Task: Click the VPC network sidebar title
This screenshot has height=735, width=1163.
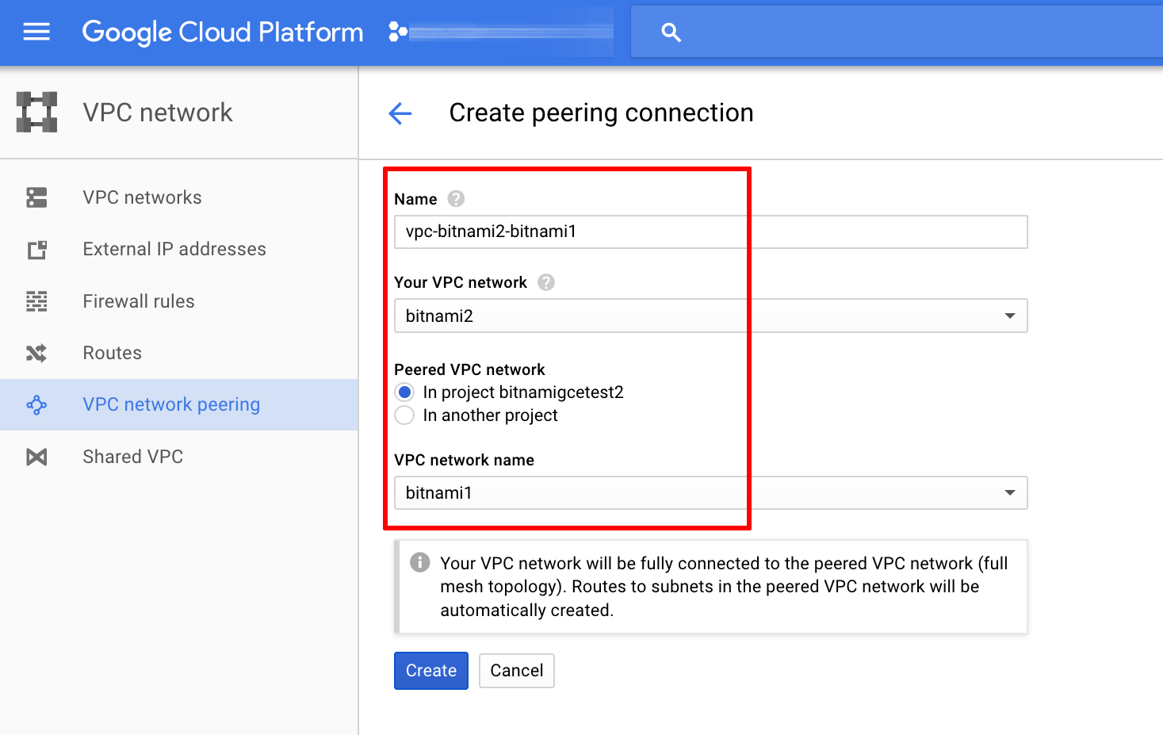Action: point(158,113)
